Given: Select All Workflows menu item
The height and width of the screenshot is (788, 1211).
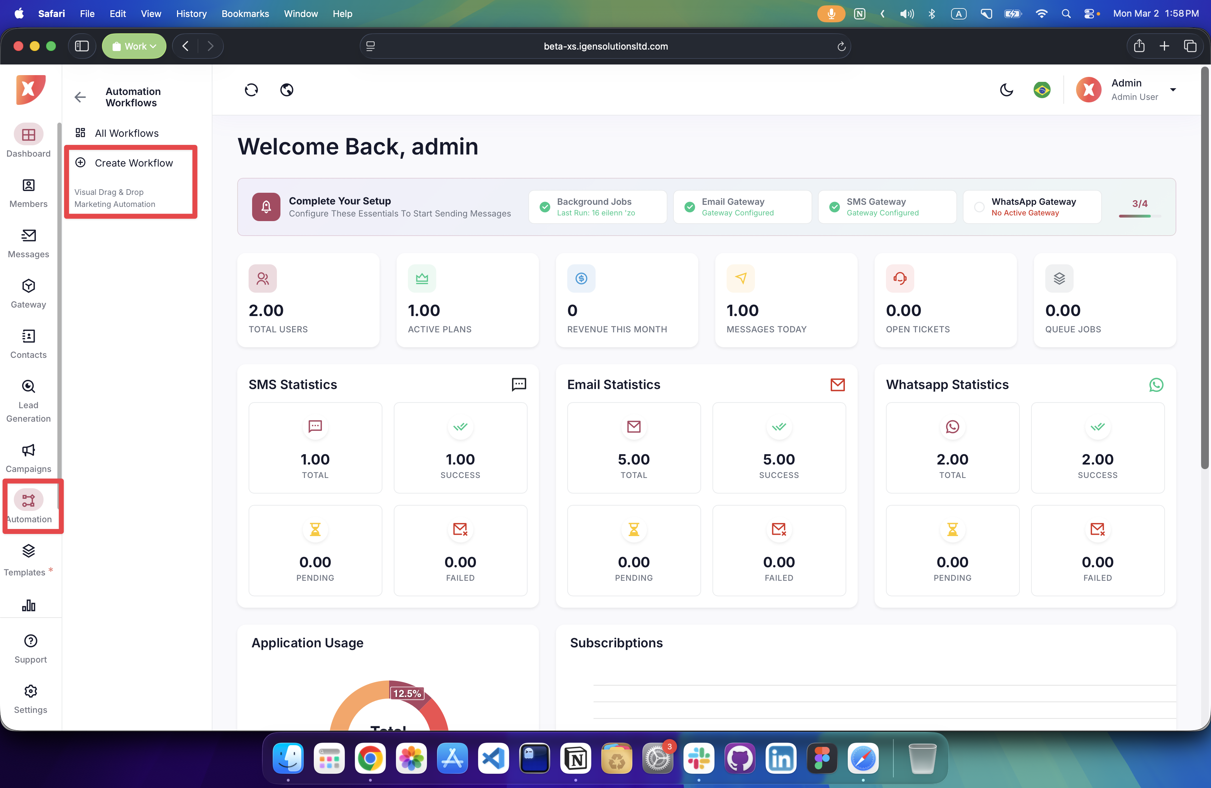Looking at the screenshot, I should click(x=127, y=133).
